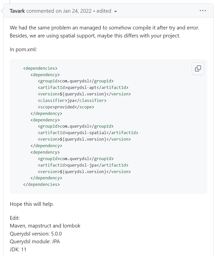The image size is (216, 257).
Task: Click the Jan 24, 2022 timestamp link
Action: coord(77,11)
